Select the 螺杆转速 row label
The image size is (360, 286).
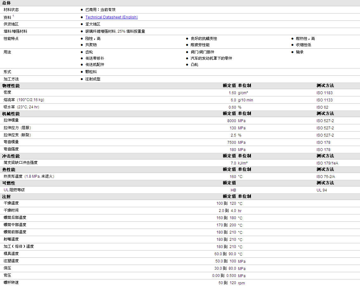click(x=11, y=283)
